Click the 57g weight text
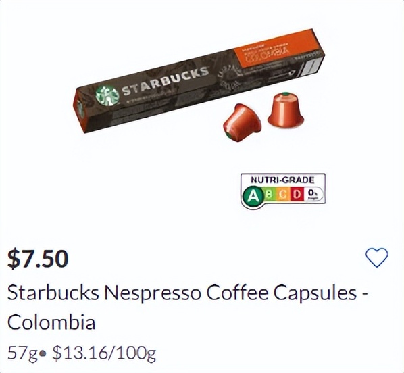Screen dimensions: 404x373 point(22,353)
